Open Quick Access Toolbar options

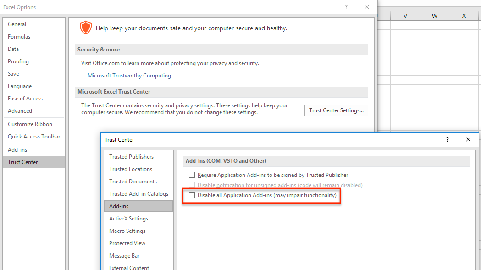pyautogui.click(x=34, y=137)
